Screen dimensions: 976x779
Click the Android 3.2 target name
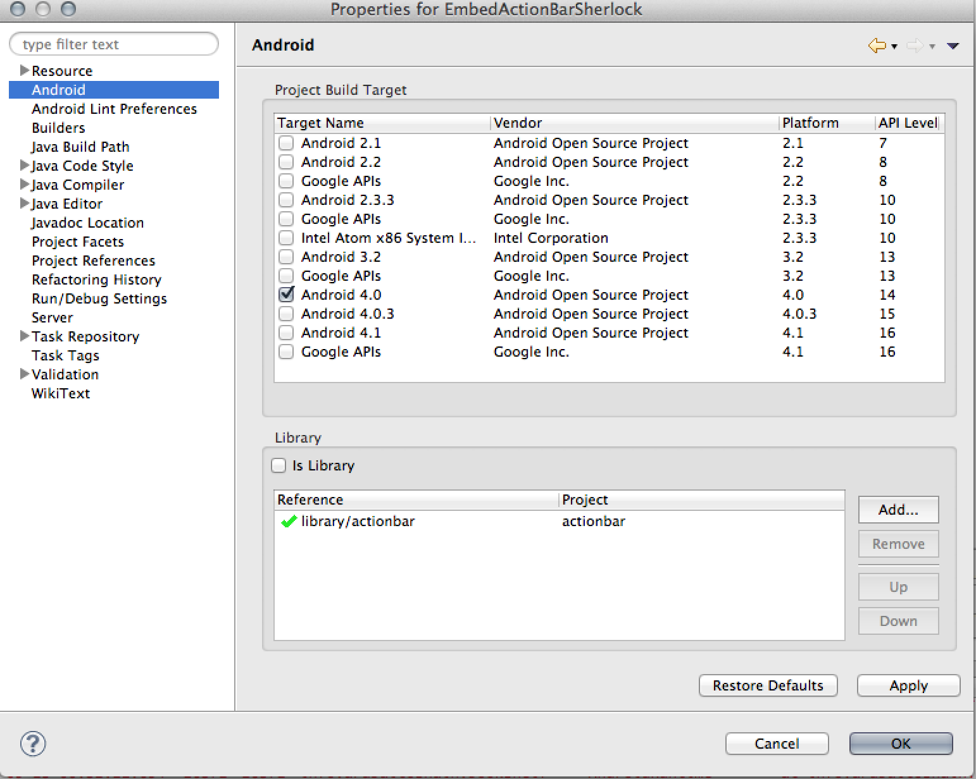(341, 257)
